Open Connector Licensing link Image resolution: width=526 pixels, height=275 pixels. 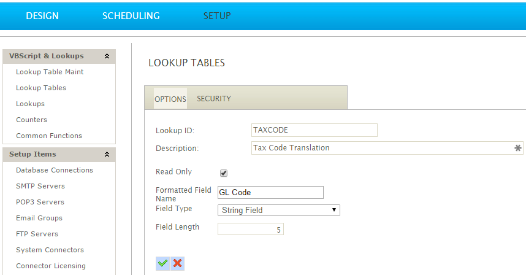click(x=51, y=266)
